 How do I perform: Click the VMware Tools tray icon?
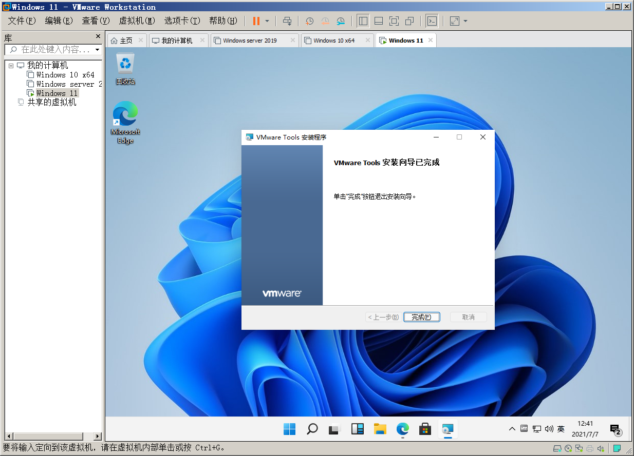[524, 428]
